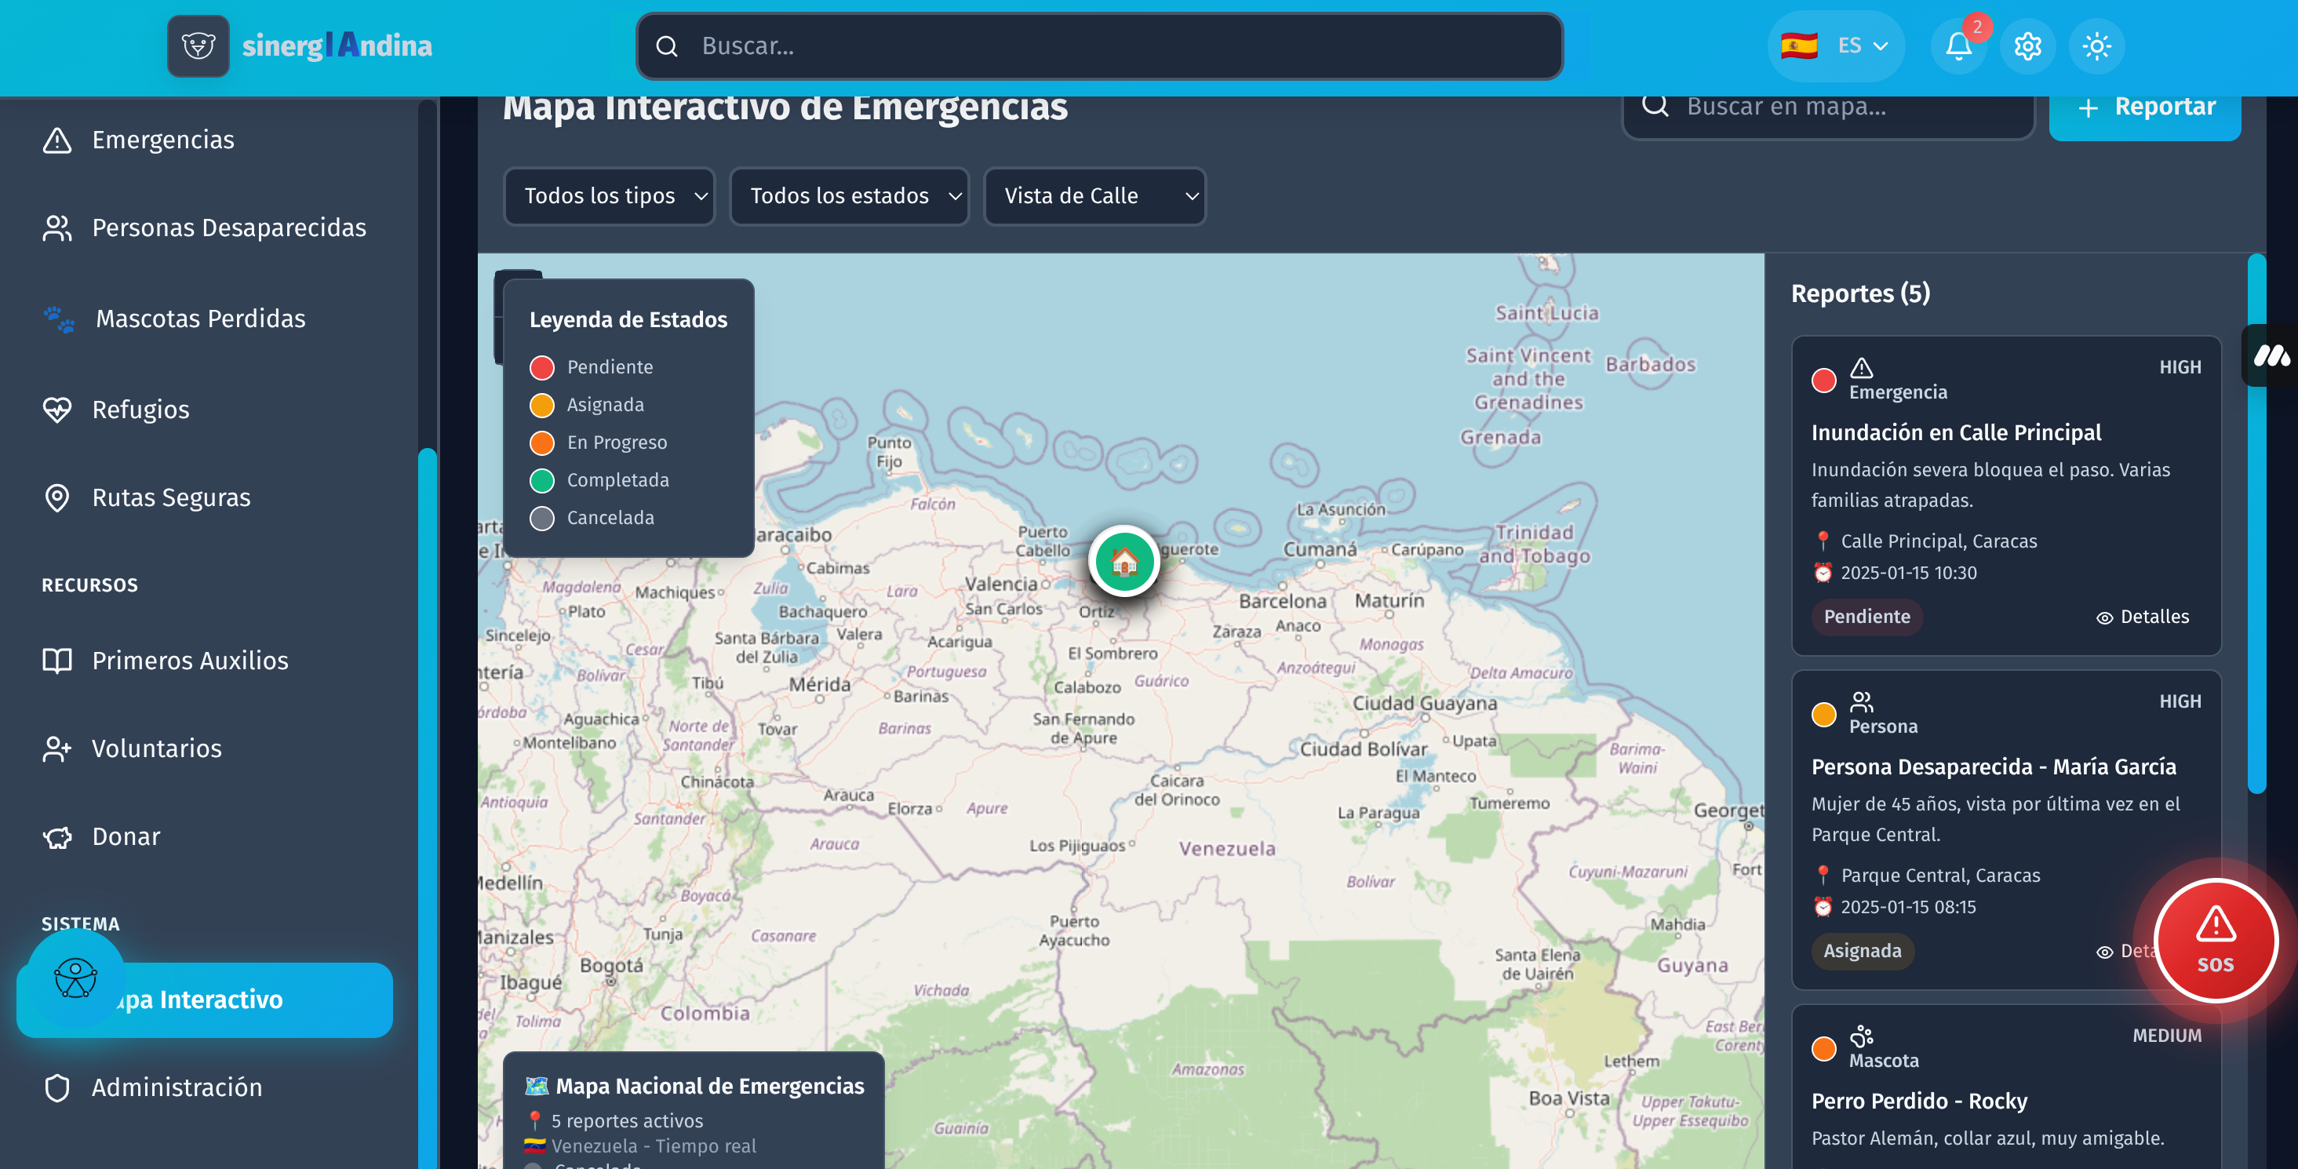2298x1169 pixels.
Task: Open the accessibility floating widget
Action: (76, 978)
